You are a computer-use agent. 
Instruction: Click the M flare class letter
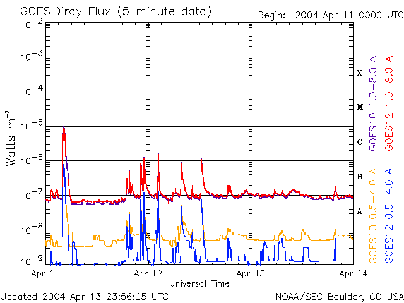(360, 107)
